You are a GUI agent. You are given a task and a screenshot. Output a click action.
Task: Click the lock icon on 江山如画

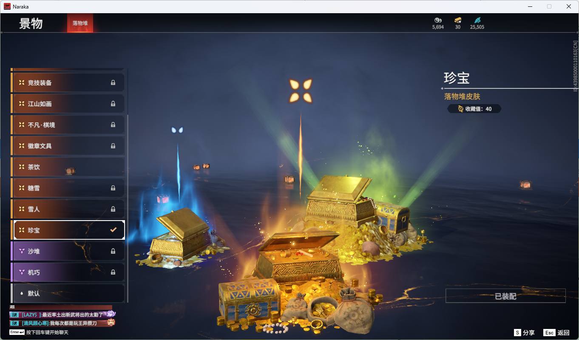click(x=113, y=104)
